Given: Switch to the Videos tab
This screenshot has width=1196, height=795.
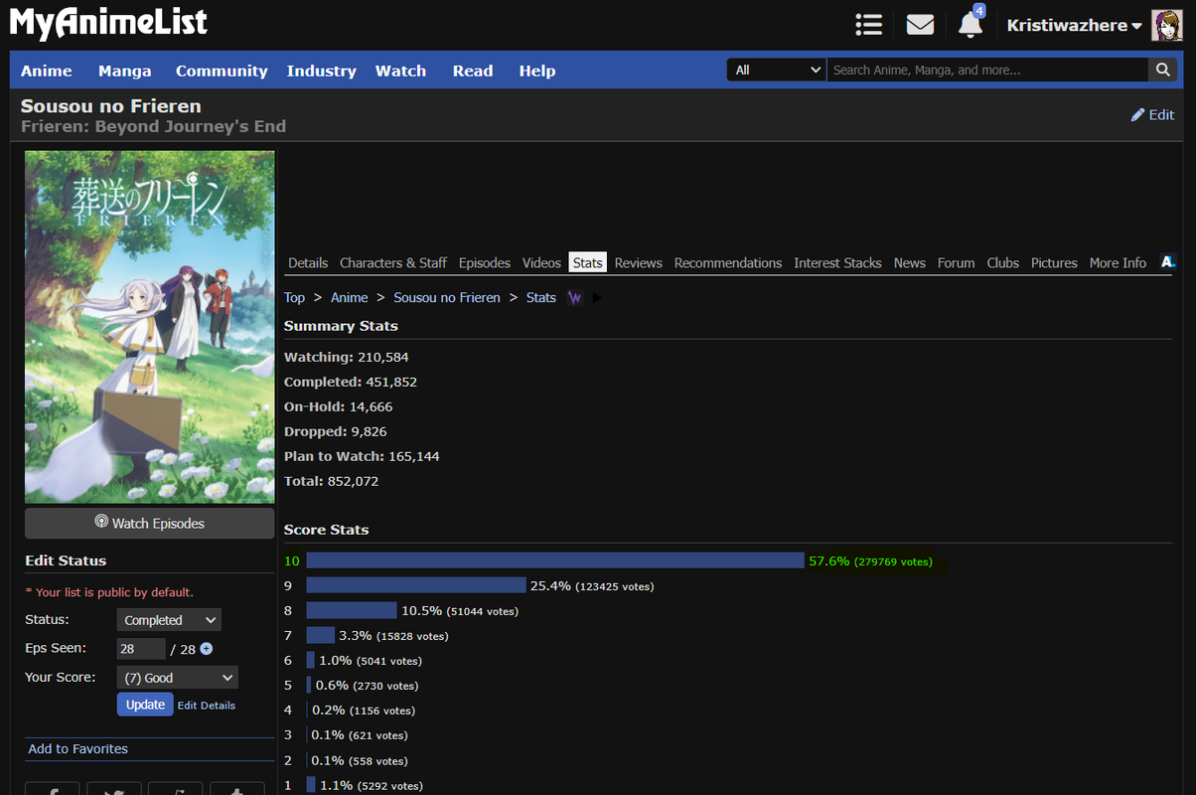Looking at the screenshot, I should 541,262.
